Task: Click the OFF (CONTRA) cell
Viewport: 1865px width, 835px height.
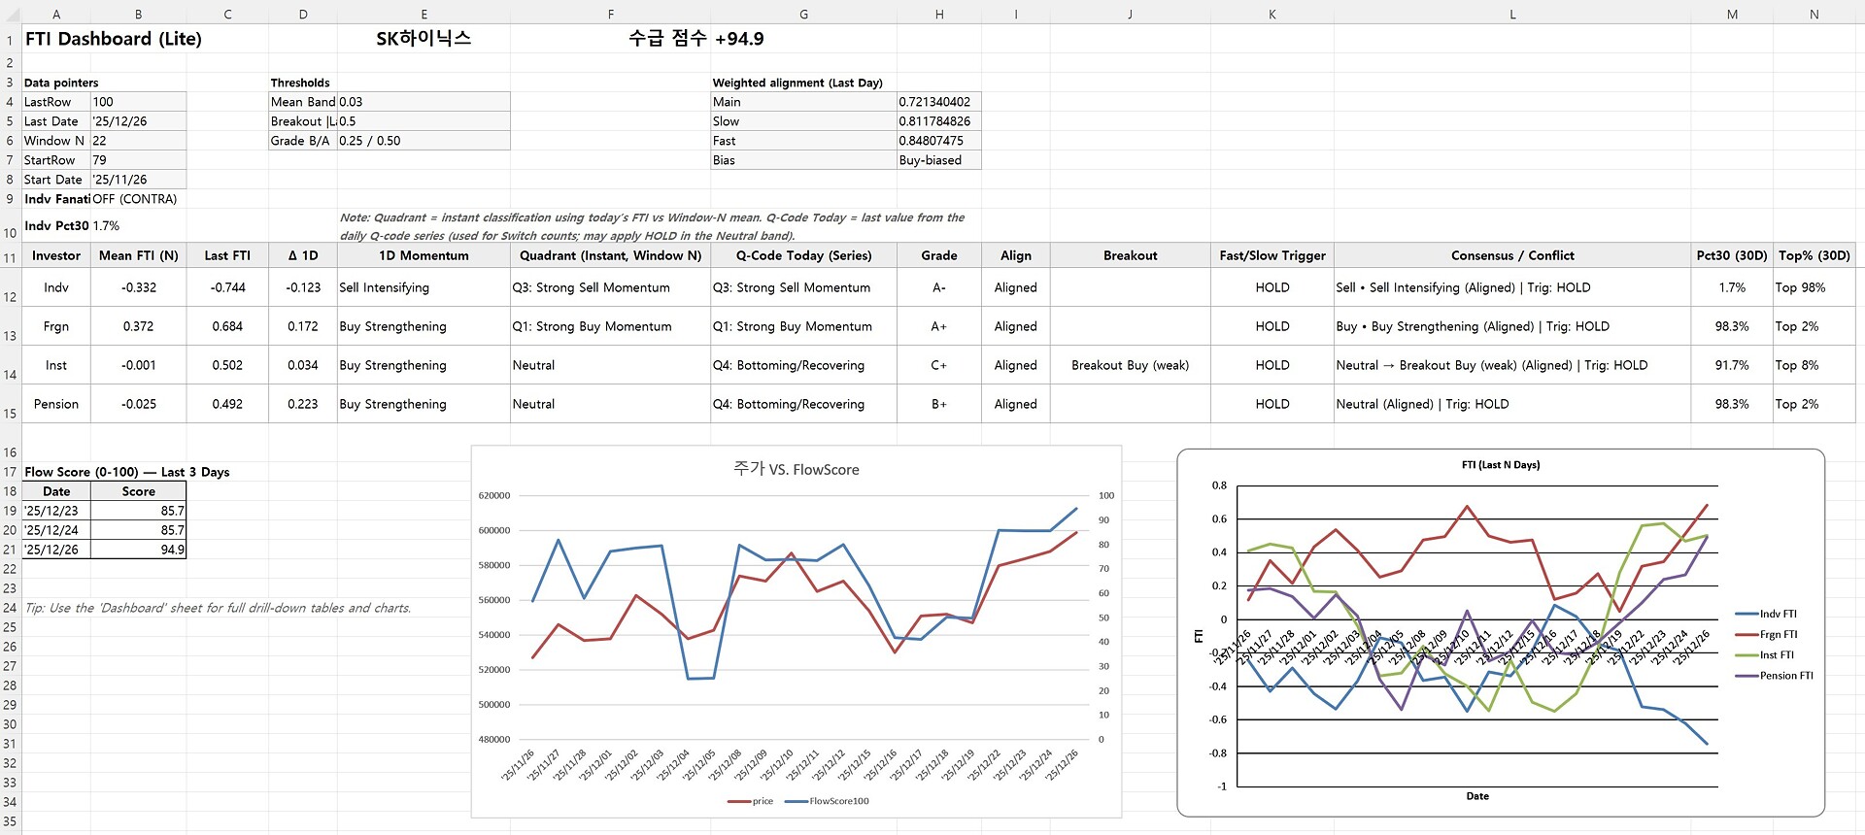Action: (136, 199)
